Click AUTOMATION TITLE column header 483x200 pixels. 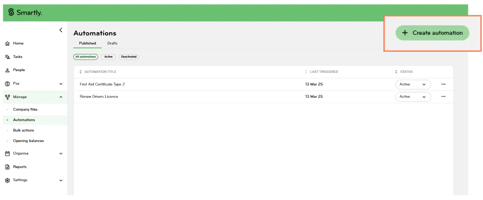click(100, 72)
